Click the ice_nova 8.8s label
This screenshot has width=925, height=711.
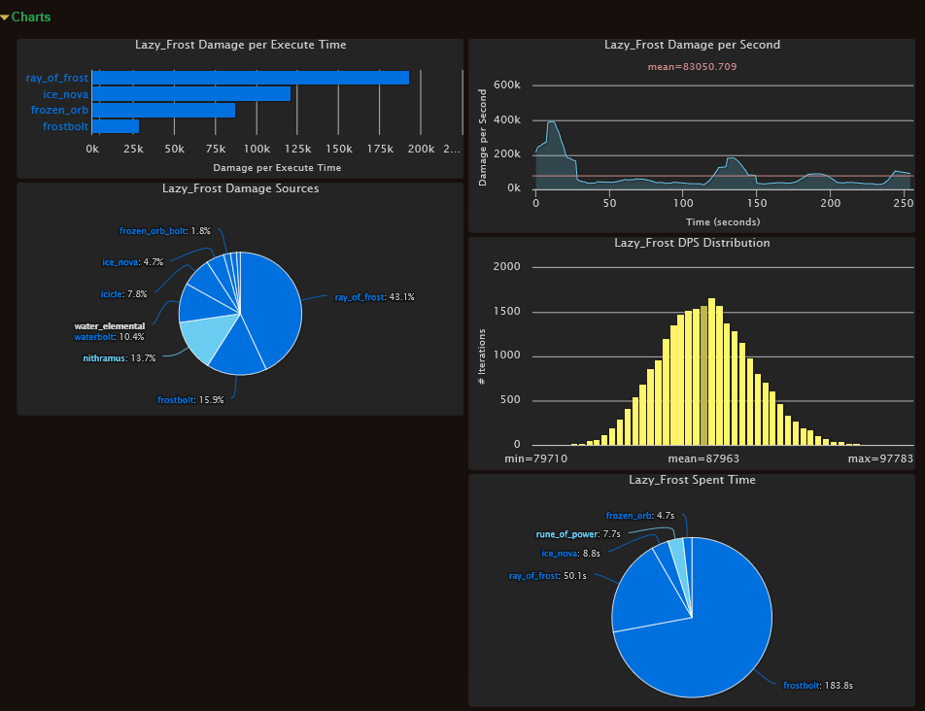[x=570, y=554]
